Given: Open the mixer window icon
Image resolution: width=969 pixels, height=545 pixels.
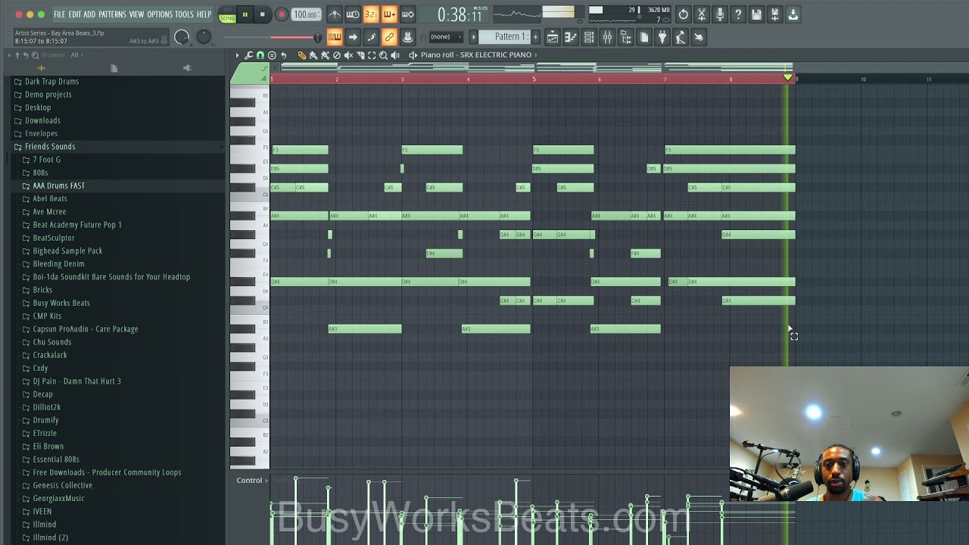Looking at the screenshot, I should [x=607, y=37].
